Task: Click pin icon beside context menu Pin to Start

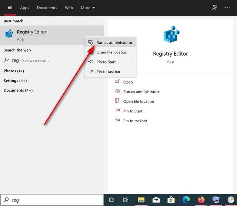Action: [x=91, y=62]
